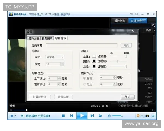Open the 热度 sort dropdown arrow

coord(154,30)
